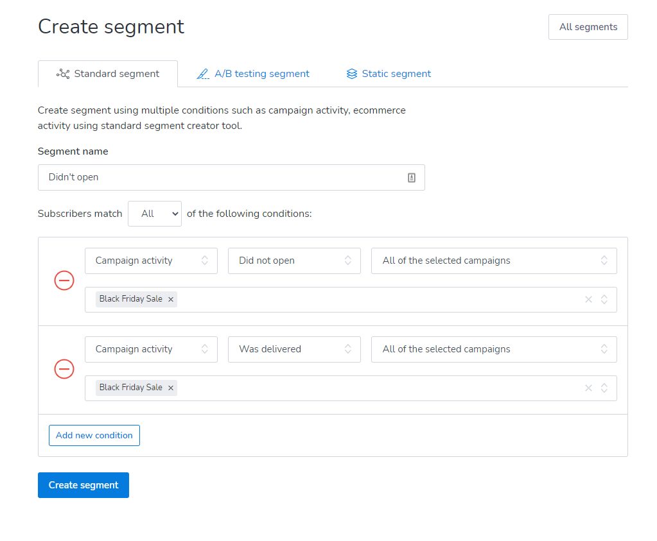Clear all campaigns in the second condition
This screenshot has height=541, width=657.
588,388
